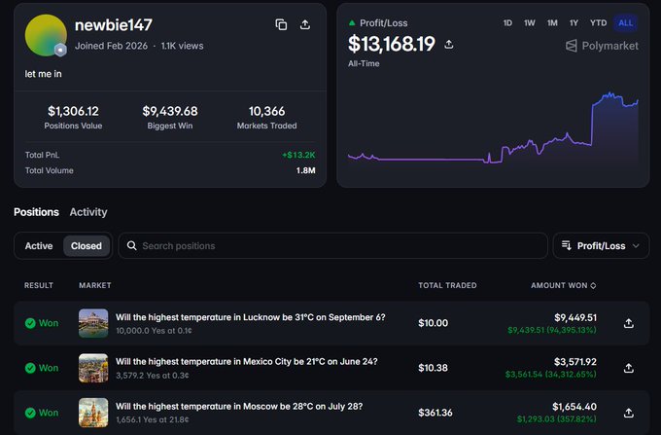Click the $9,439.68 Biggest Win stat
Viewport: 661px width, 435px height.
170,117
